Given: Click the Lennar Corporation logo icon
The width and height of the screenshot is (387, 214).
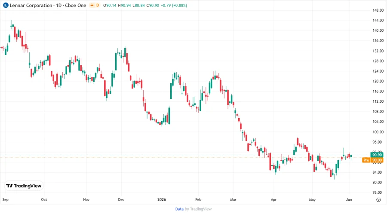Looking at the screenshot, I should coord(6,5).
